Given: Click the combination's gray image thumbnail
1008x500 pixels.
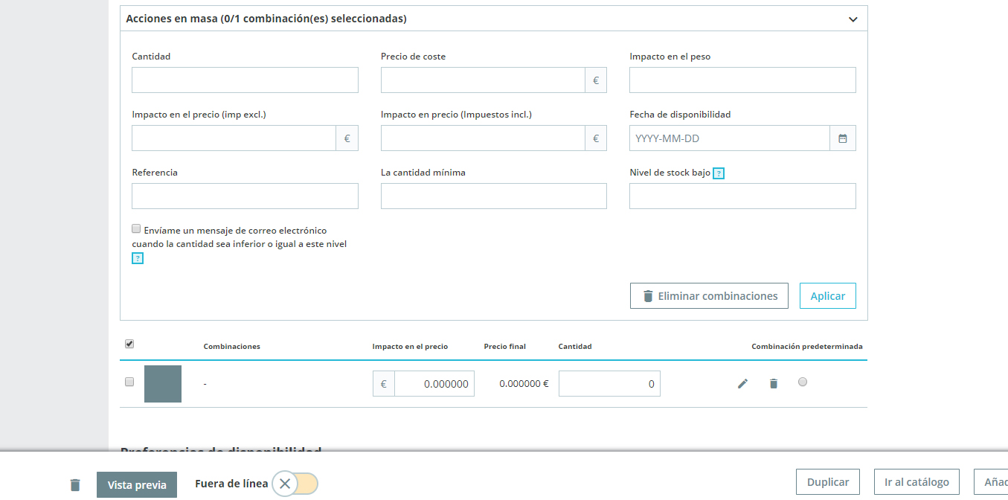Looking at the screenshot, I should click(x=163, y=384).
